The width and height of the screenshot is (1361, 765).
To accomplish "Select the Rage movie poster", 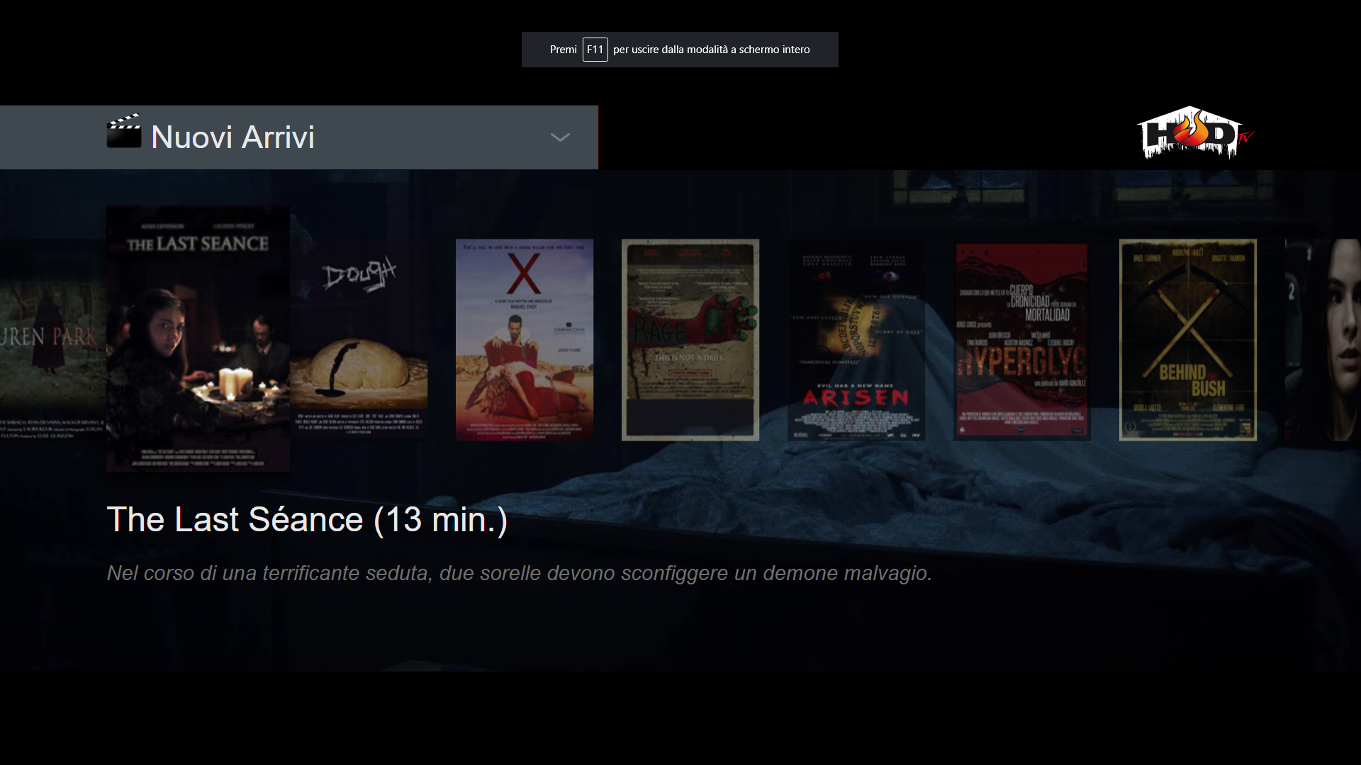I will point(690,340).
